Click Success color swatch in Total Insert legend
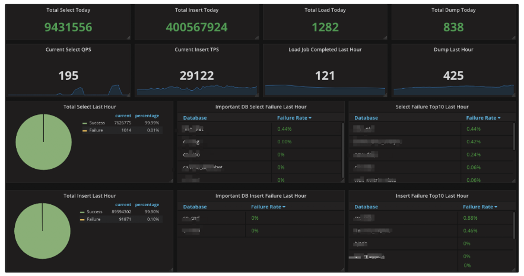Image resolution: width=524 pixels, height=276 pixels. (82, 212)
